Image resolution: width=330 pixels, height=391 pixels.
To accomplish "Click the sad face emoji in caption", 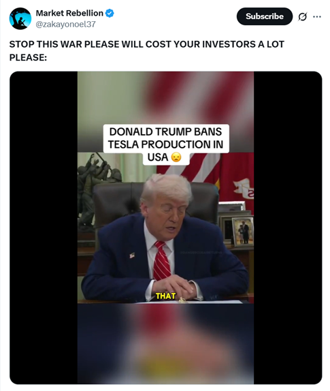I will tap(176, 157).
